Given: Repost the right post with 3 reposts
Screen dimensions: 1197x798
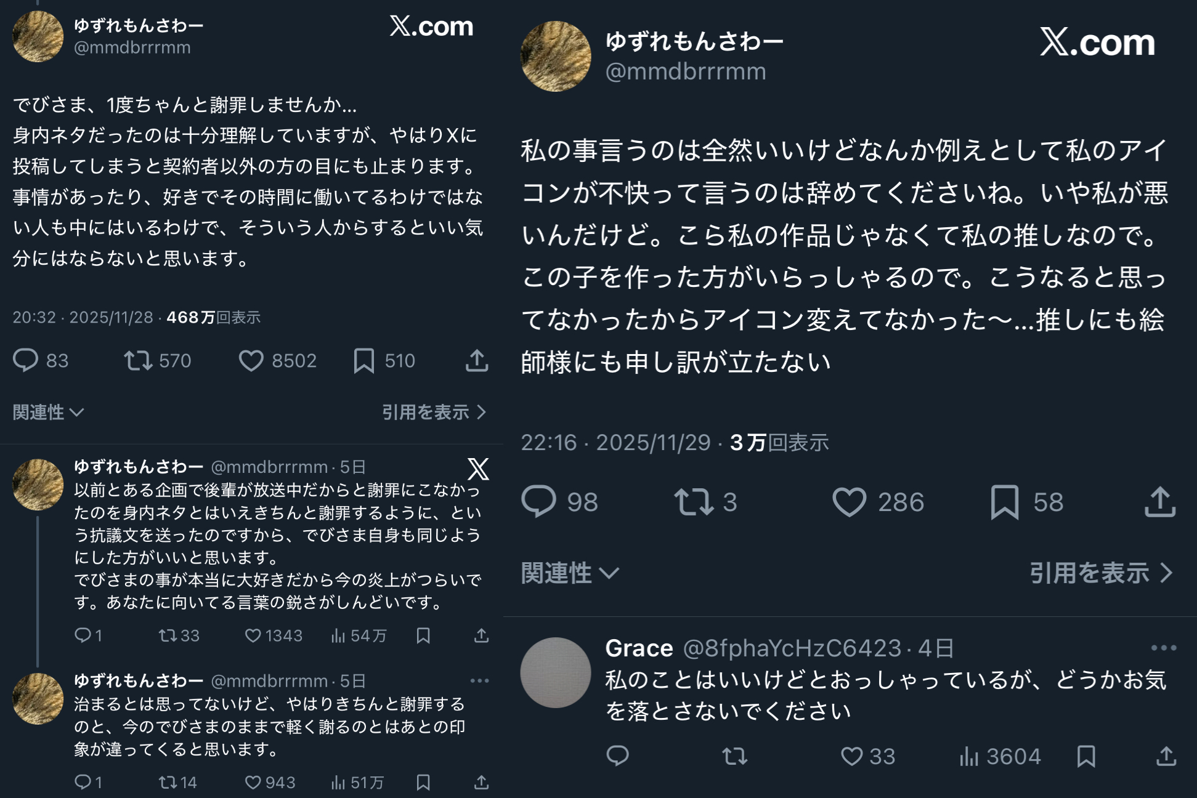Looking at the screenshot, I should 694,502.
